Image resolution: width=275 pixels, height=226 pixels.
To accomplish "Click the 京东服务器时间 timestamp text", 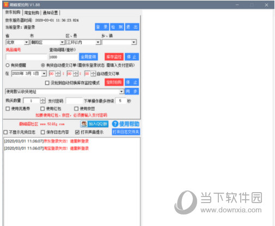I will point(57,20).
